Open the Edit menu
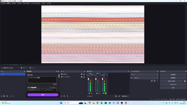 tap(9, 3)
